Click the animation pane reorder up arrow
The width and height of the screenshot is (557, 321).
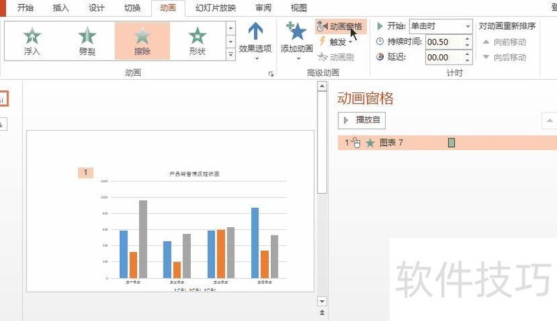tap(549, 121)
